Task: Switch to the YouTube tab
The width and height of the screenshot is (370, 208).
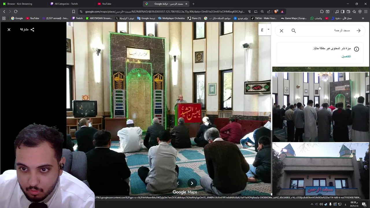Action: tap(118, 4)
